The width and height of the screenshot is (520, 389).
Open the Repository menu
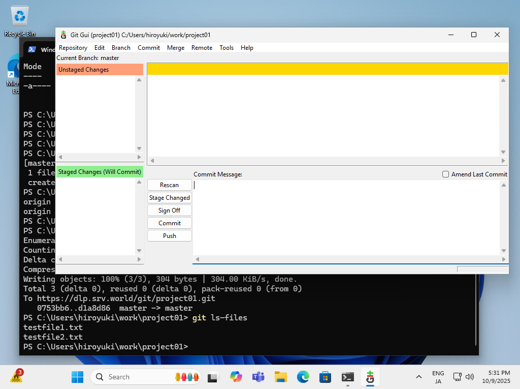[73, 48]
